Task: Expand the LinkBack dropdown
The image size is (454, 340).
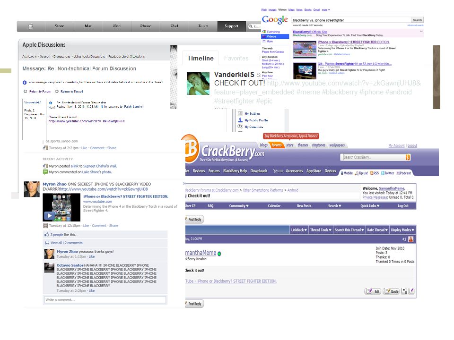Action: click(x=299, y=230)
